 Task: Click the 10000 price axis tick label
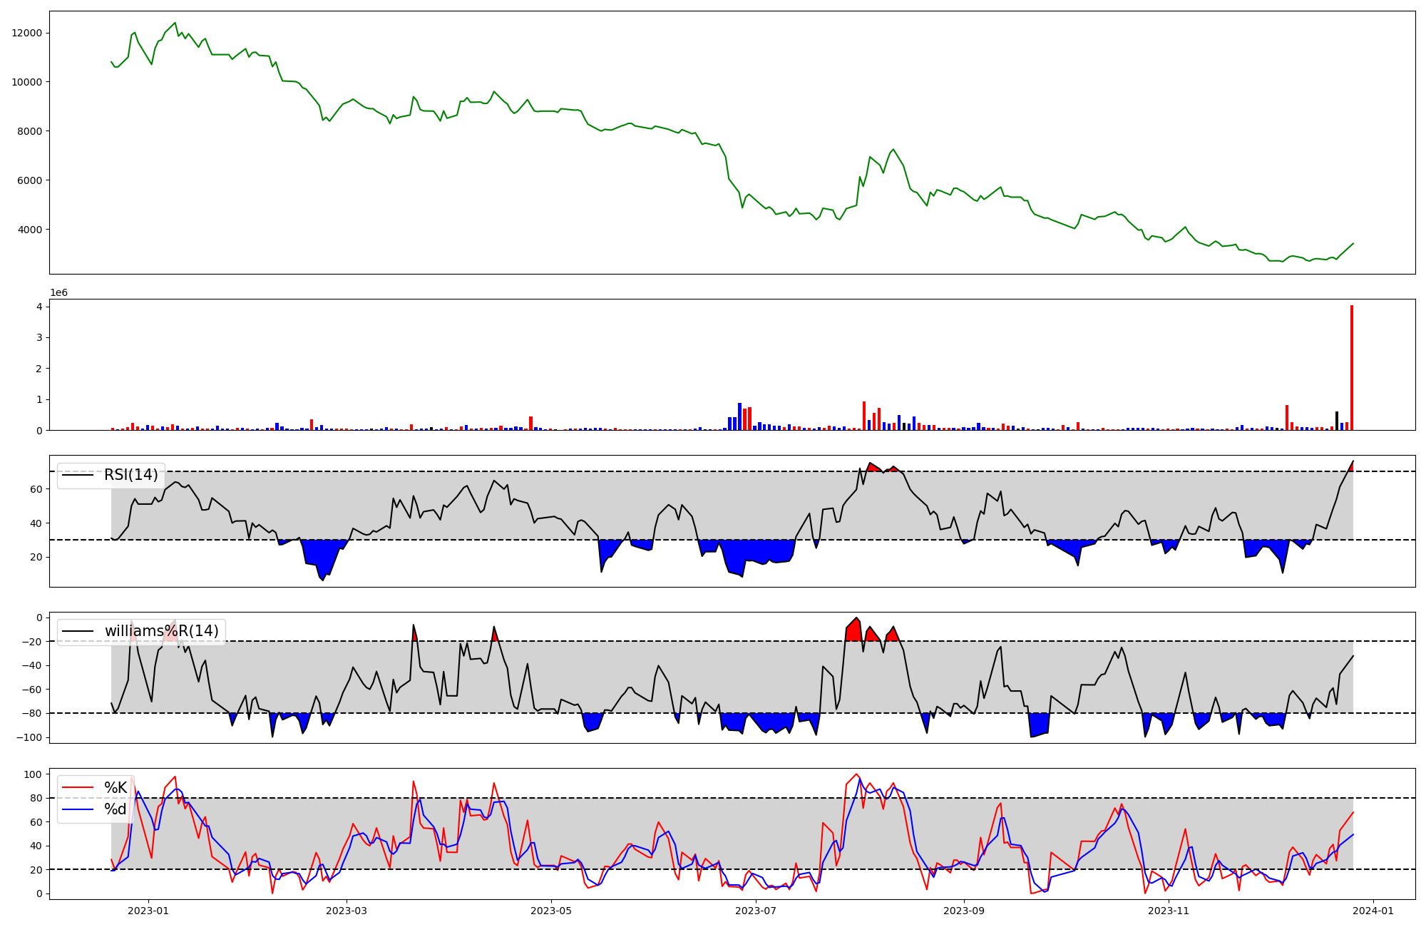click(26, 82)
